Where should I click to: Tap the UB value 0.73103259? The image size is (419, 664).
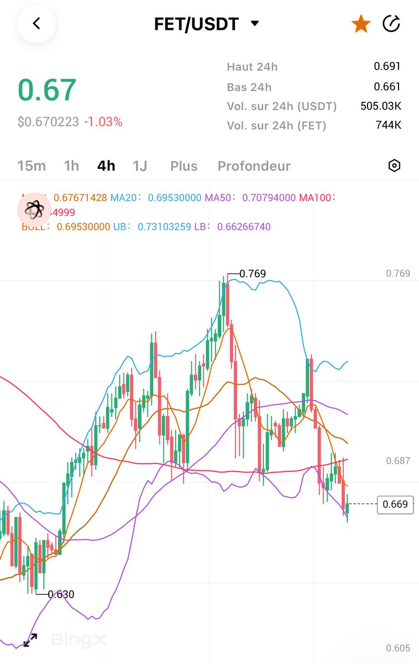[x=165, y=227]
